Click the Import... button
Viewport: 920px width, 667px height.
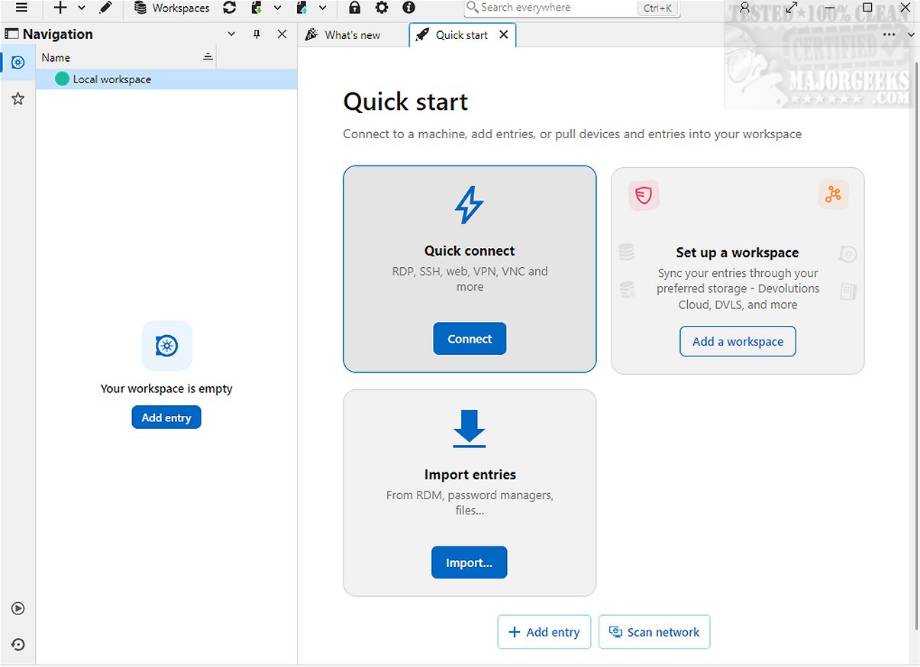pos(470,562)
